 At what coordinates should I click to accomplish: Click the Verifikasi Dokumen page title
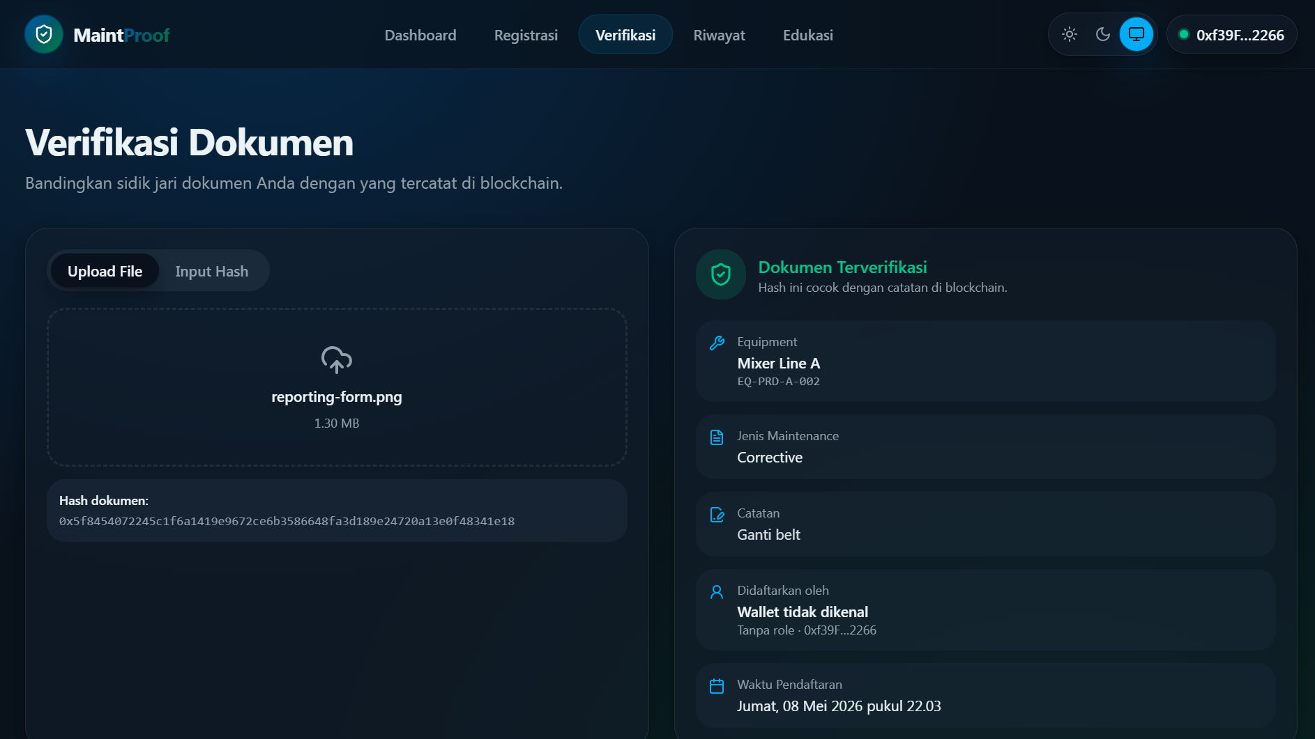pyautogui.click(x=190, y=143)
